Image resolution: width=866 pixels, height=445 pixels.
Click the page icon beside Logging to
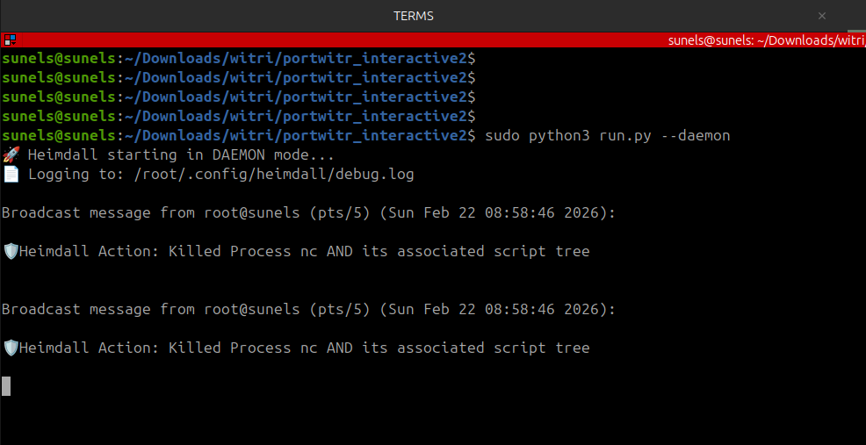pos(11,175)
